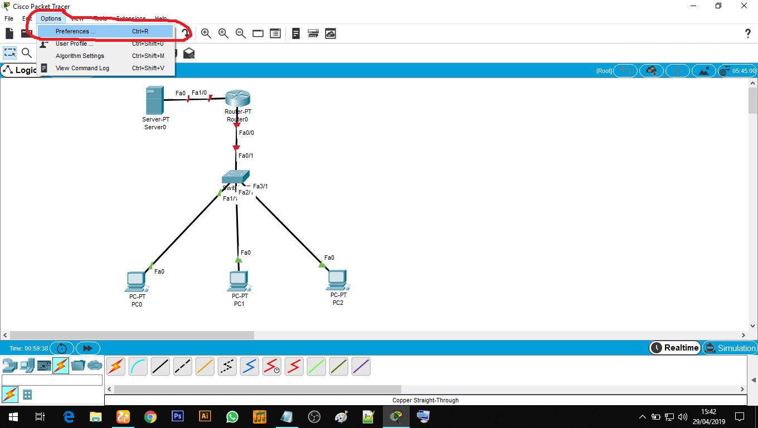758x428 pixels.
Task: Choose the red Serial DTE cable
Action: pos(294,366)
